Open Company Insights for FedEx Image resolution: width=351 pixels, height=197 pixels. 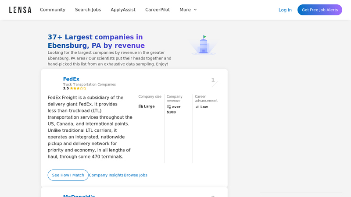(106, 175)
